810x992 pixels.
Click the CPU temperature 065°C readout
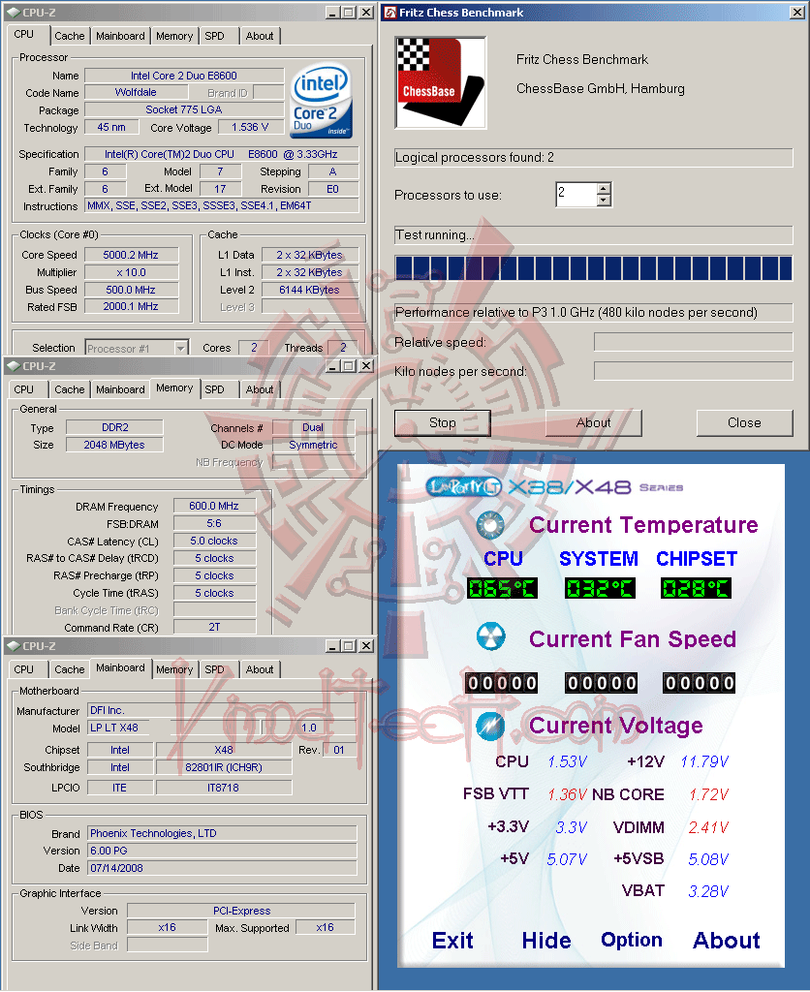tap(503, 588)
